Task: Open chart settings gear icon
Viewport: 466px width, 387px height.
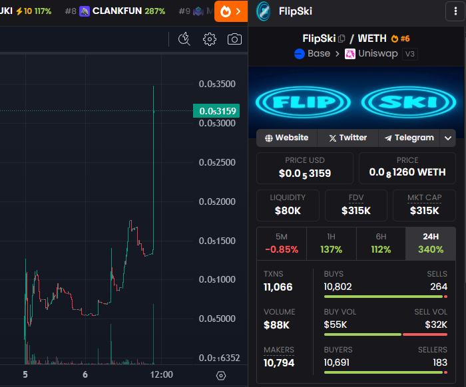Action: 210,39
